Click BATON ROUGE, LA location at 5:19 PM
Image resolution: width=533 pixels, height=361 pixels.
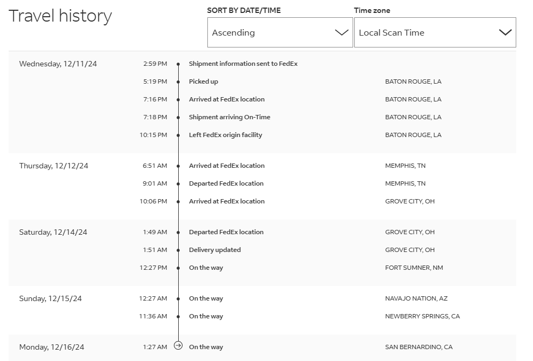coord(413,81)
